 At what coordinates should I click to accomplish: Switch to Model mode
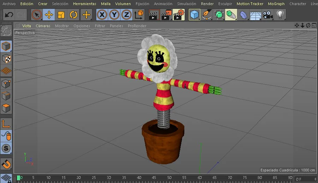(x=6, y=46)
